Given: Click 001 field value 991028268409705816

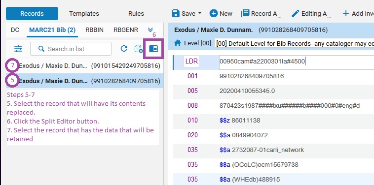Looking at the screenshot, I should click(252, 76).
